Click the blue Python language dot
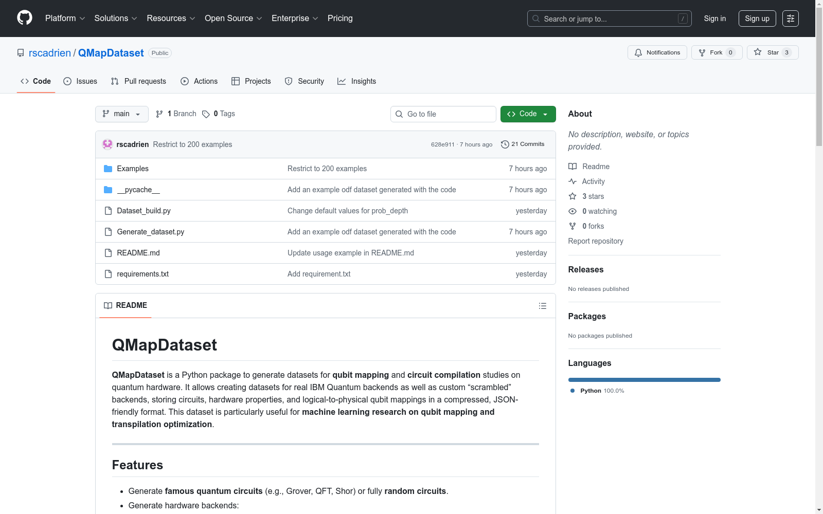The width and height of the screenshot is (823, 514). pos(572,391)
